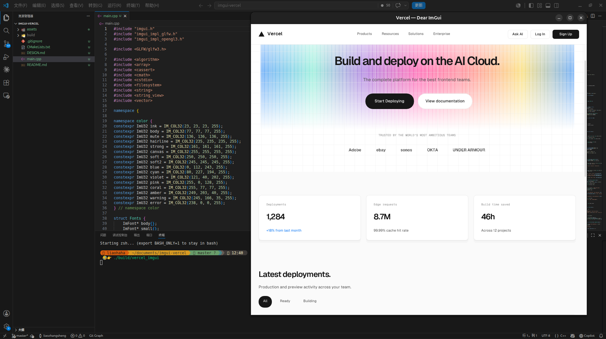
Task: Click the layout color icon in the title bar
Action: point(518,5)
